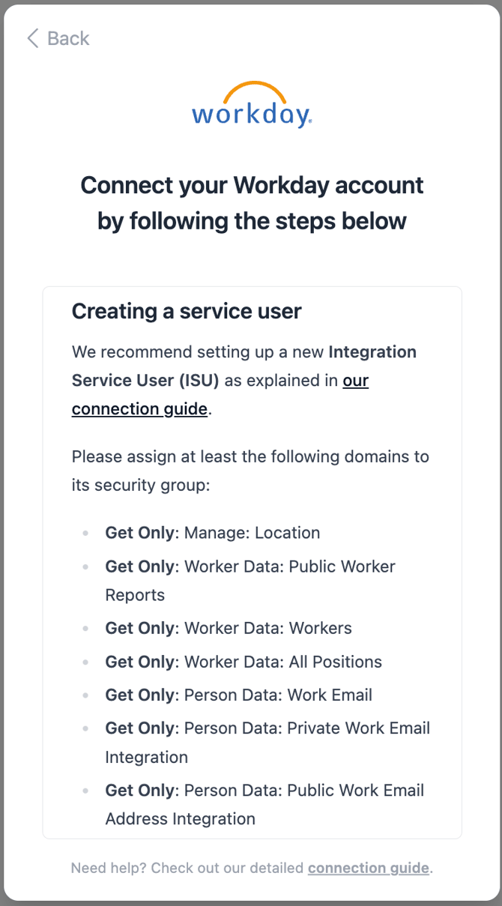502x906 pixels.
Task: Click the "Connect your Workday account" heading
Action: [252, 202]
